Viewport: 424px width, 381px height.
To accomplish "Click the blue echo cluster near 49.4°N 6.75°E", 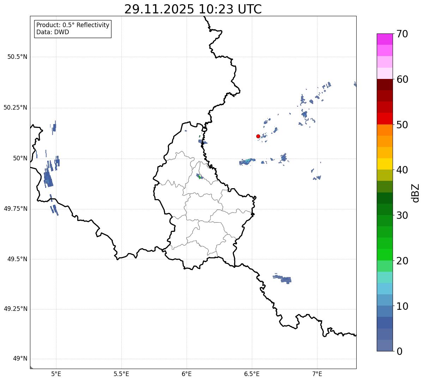I will point(283,278).
